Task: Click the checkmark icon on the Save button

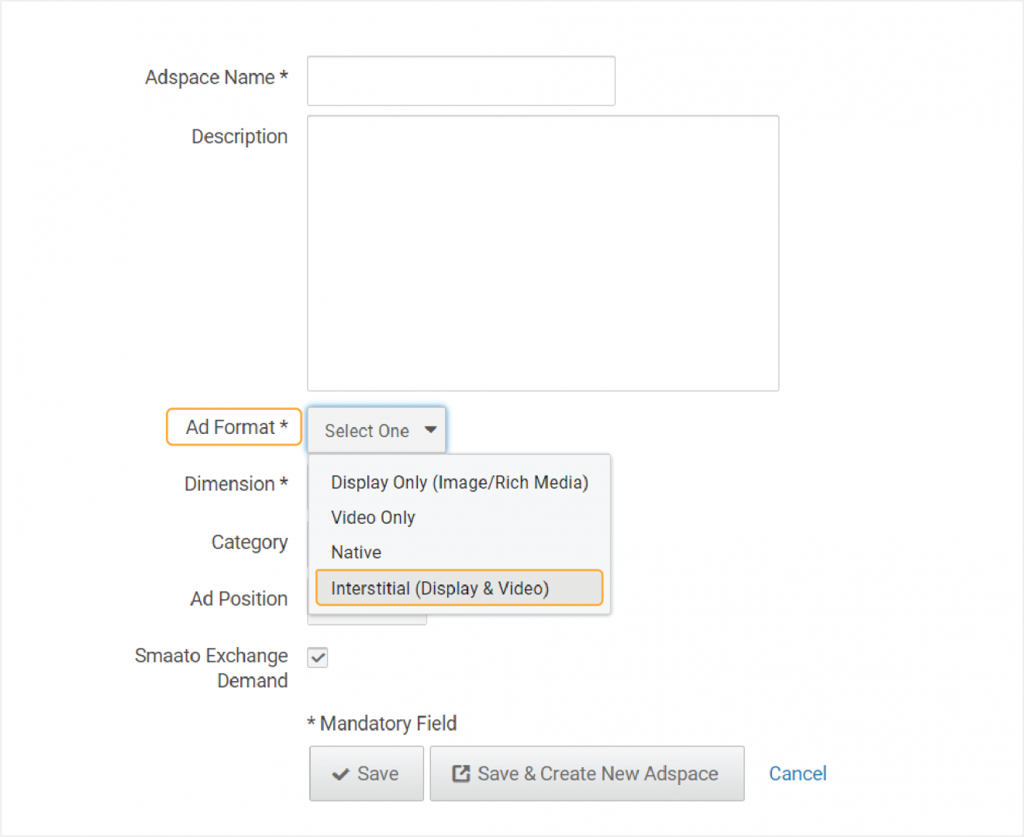Action: [343, 773]
